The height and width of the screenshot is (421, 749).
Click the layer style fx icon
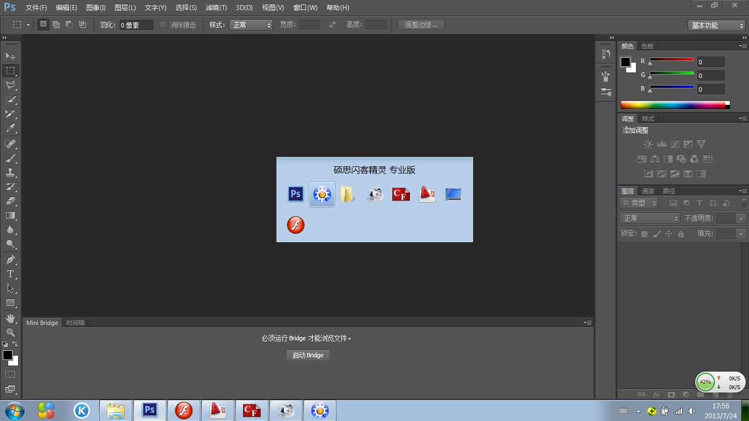656,394
